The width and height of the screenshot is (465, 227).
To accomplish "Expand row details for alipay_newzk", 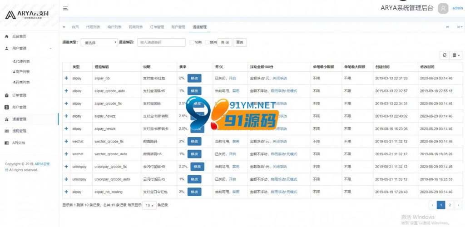I will (66, 128).
